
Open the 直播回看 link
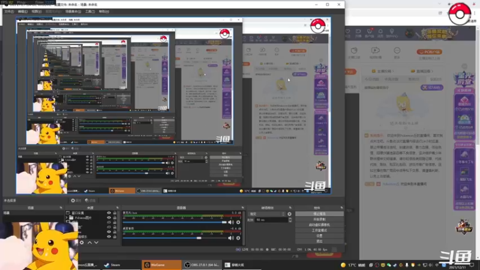(x=422, y=71)
